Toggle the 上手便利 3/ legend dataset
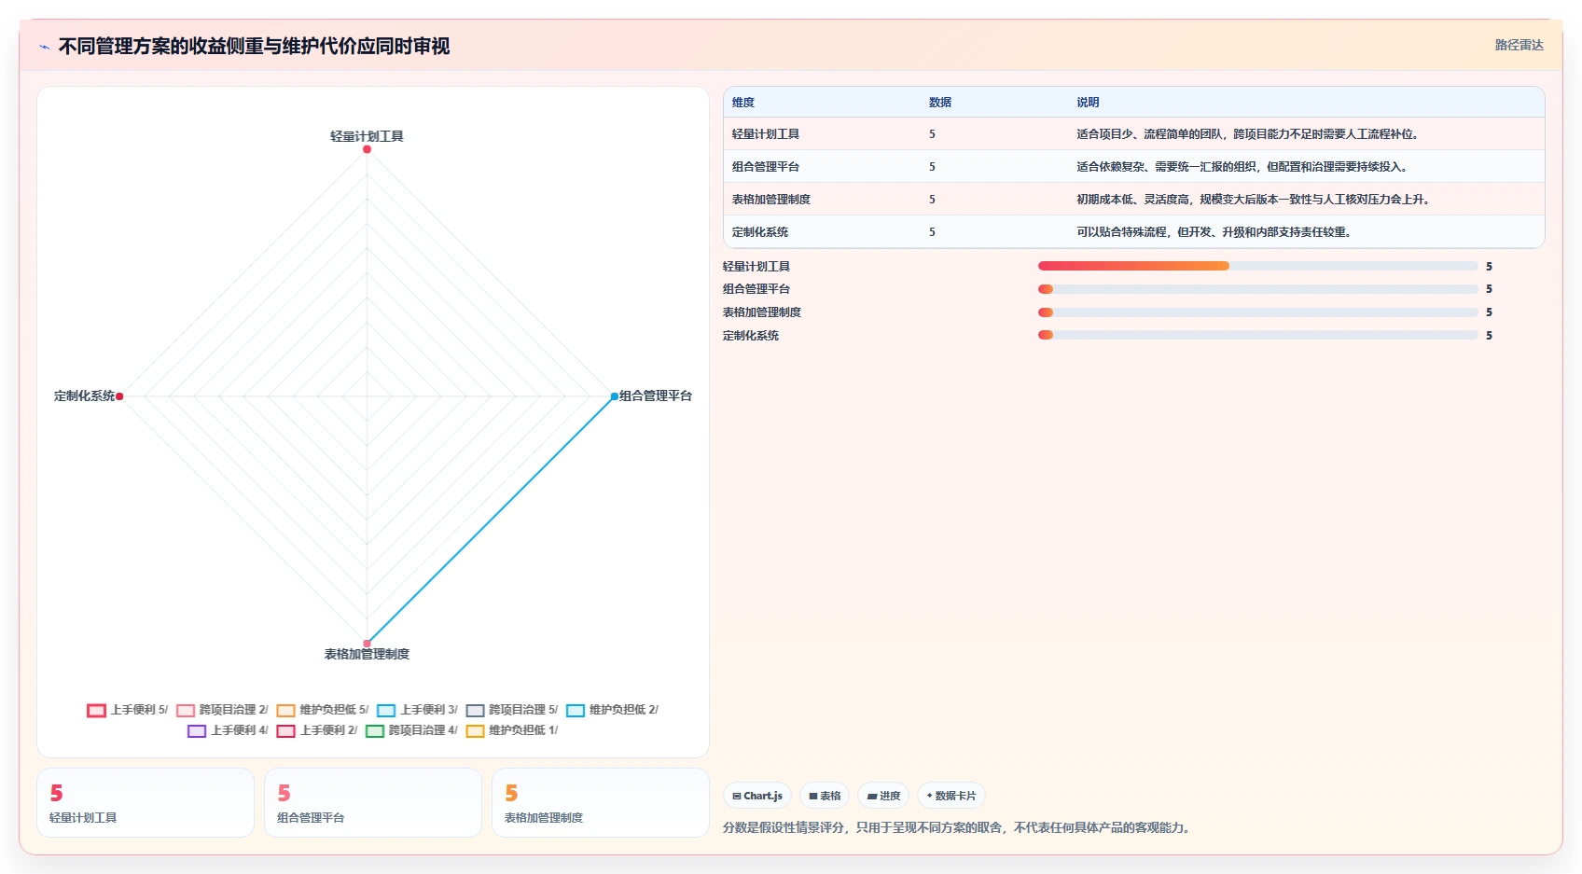The image size is (1582, 874). [x=417, y=710]
